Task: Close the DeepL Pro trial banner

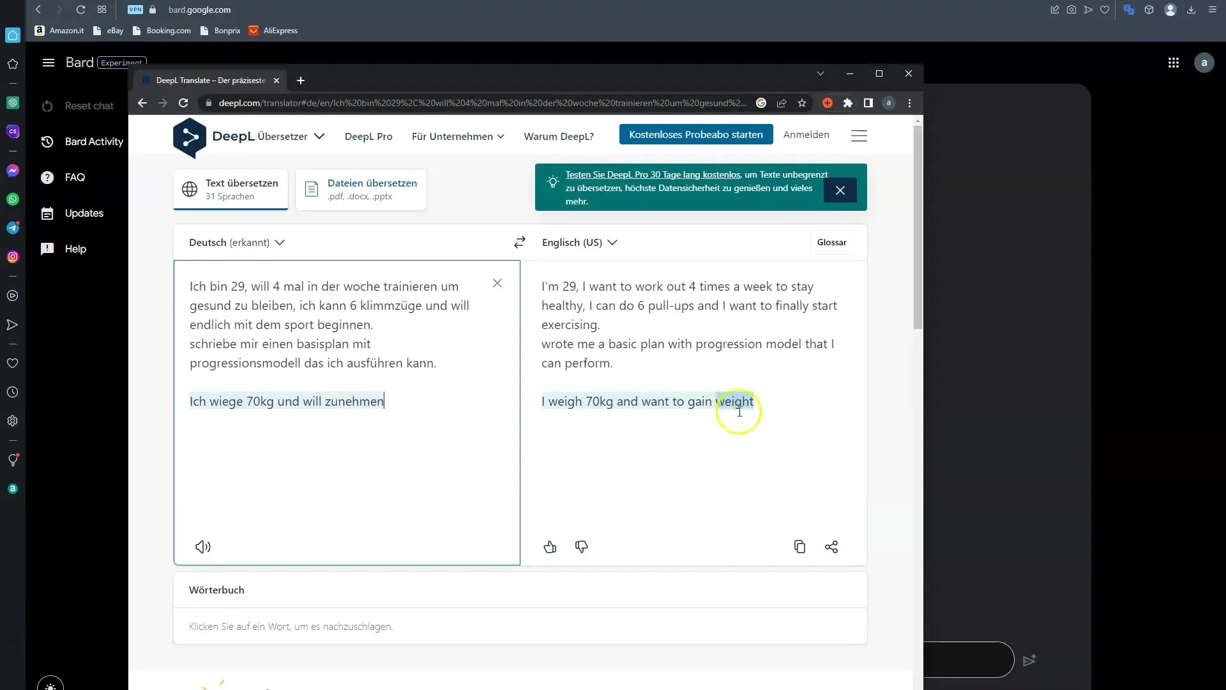Action: [x=840, y=190]
